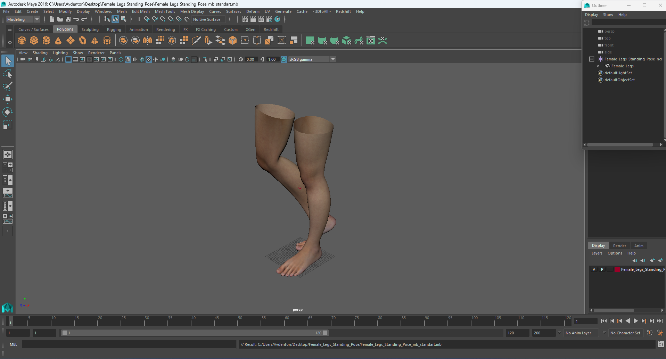This screenshot has width=666, height=359.
Task: Undo the last action
Action: pyautogui.click(x=76, y=19)
